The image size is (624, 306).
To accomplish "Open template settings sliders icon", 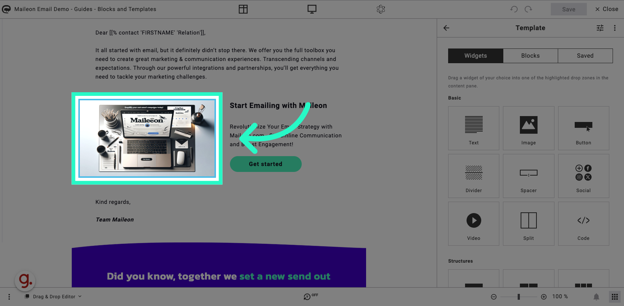I will coord(600,28).
